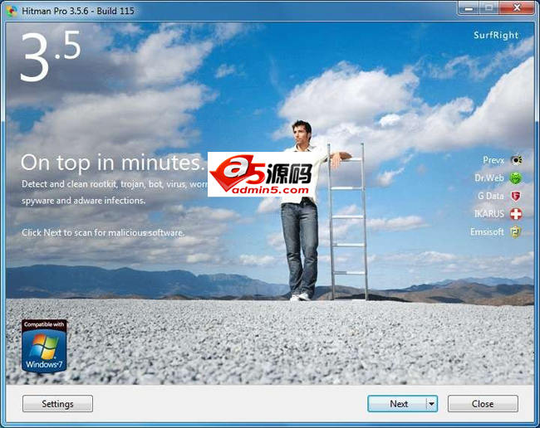Click the G Data label
The image size is (540, 428).
(x=491, y=196)
